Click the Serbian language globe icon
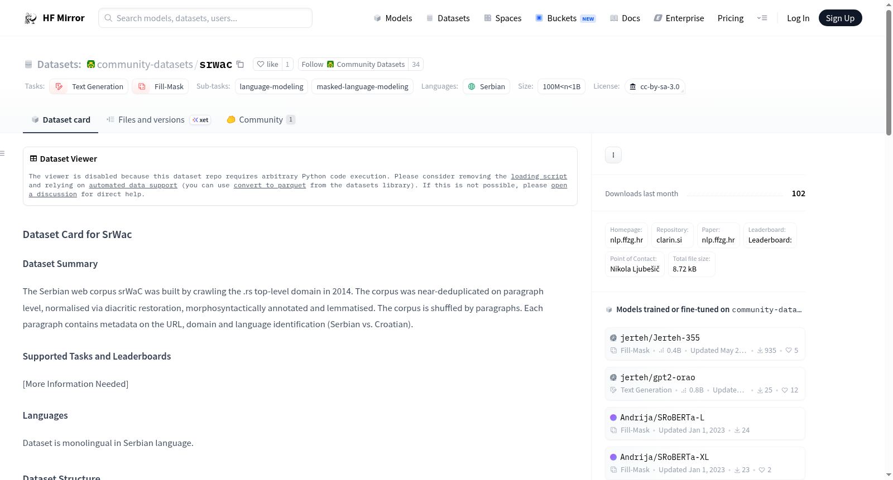Viewport: 893px width, 480px height. point(472,86)
